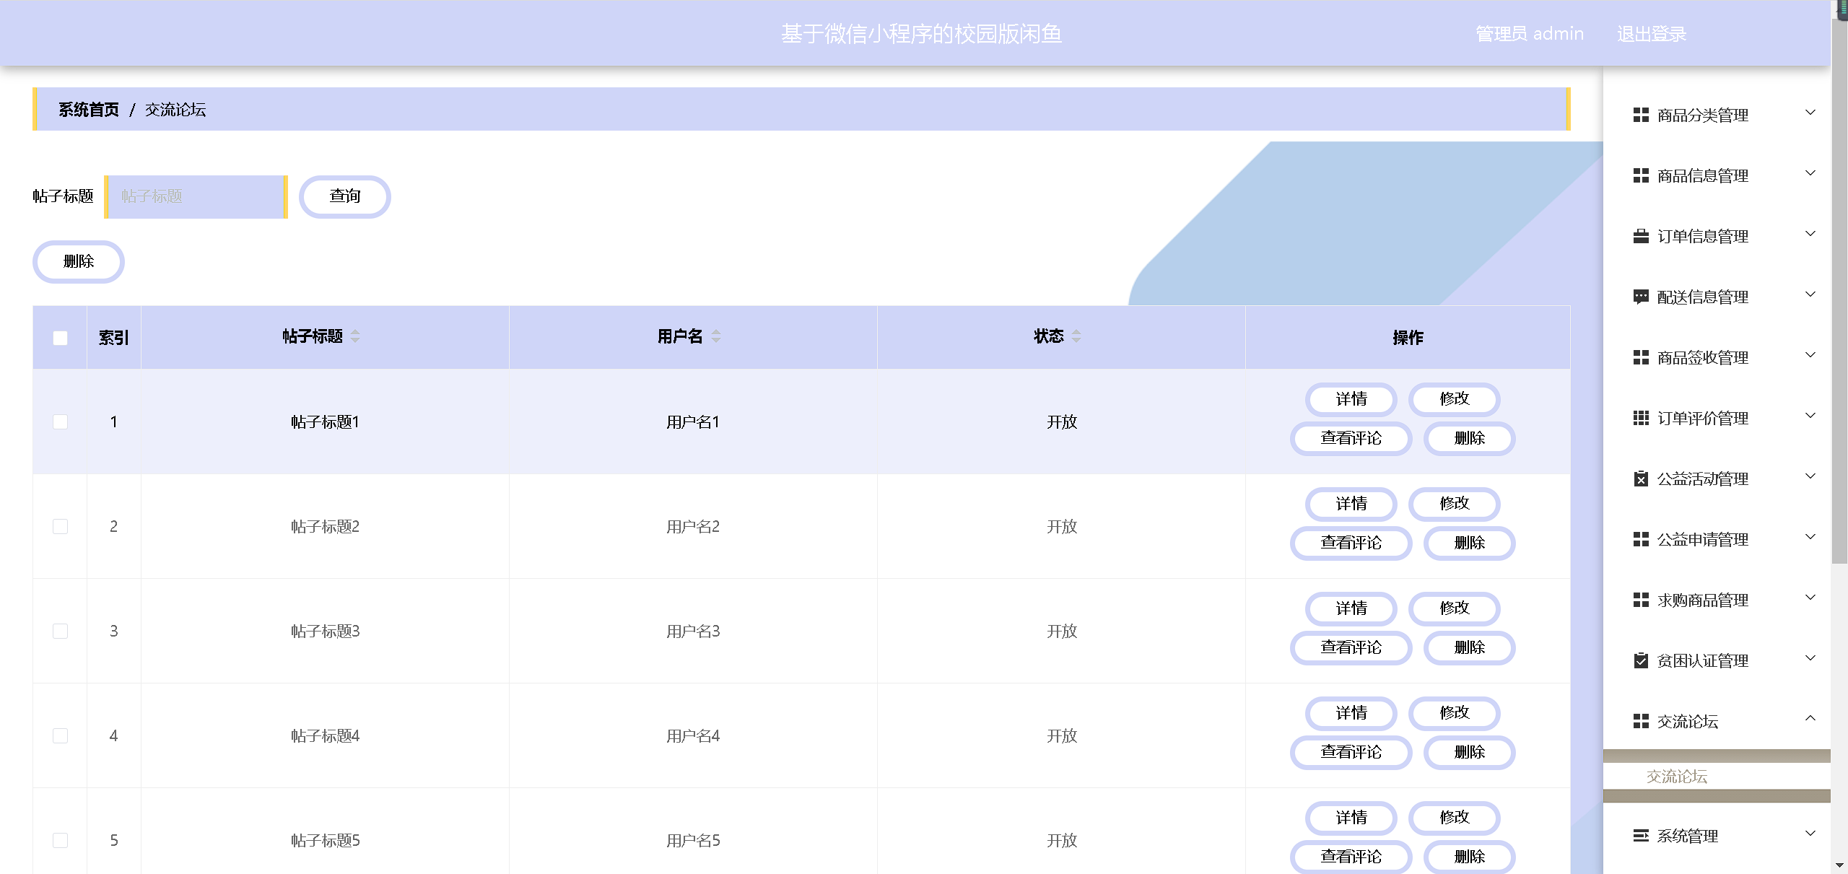This screenshot has height=874, width=1848.
Task: Open the 交流论坛 submenu item
Action: pos(1676,777)
